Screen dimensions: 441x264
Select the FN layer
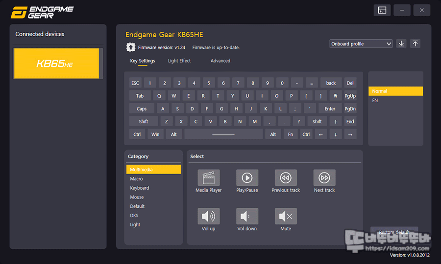[x=395, y=100]
